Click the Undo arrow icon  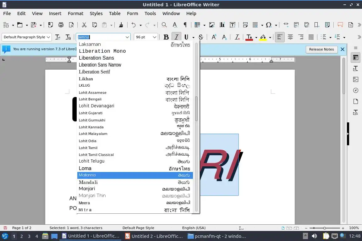coord(134,25)
